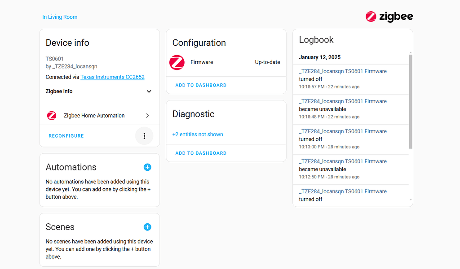
Task: Click the 10:18:57 PM - 22 minutes ago timestamp
Action: coord(329,87)
